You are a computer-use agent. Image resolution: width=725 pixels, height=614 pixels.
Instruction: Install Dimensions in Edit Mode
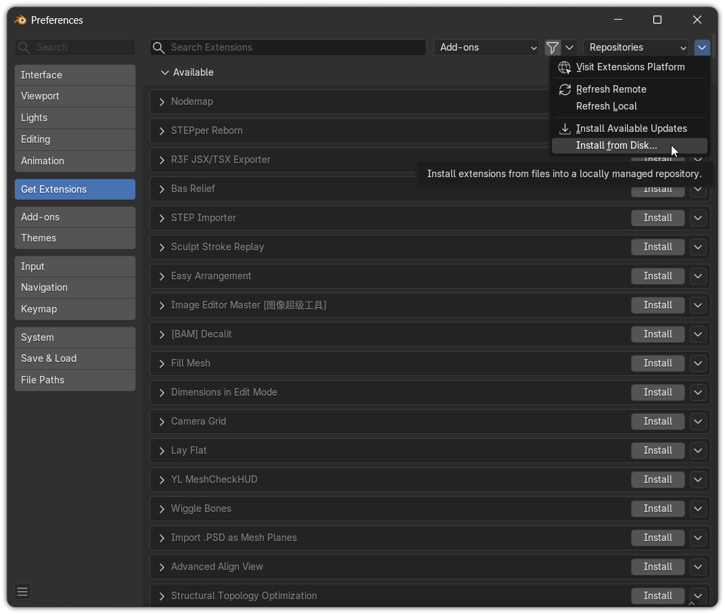[x=657, y=392]
